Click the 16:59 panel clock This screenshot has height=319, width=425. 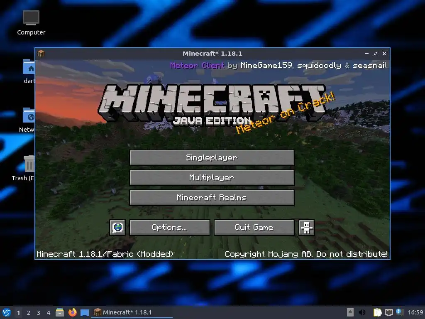point(415,312)
